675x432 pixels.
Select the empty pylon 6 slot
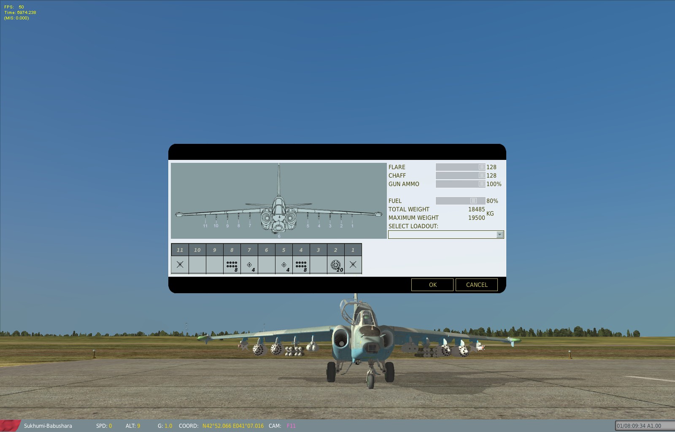pyautogui.click(x=267, y=265)
